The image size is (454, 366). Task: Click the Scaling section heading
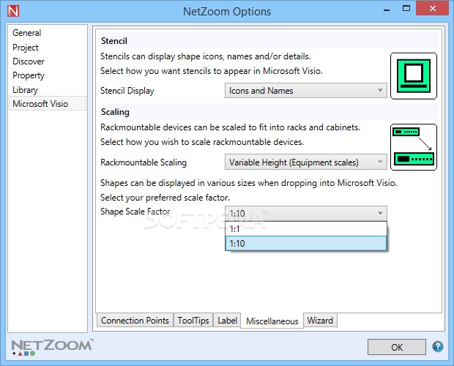[x=115, y=112]
